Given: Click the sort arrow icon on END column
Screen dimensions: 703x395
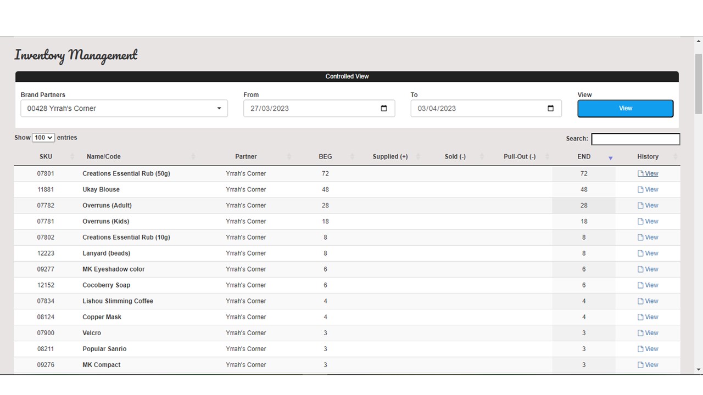Looking at the screenshot, I should click(x=610, y=158).
